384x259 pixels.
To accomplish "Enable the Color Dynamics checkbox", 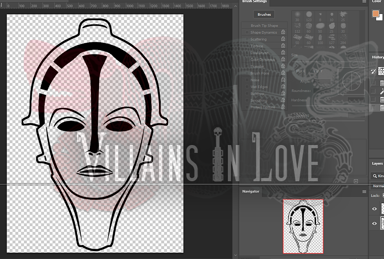I will 247,59.
